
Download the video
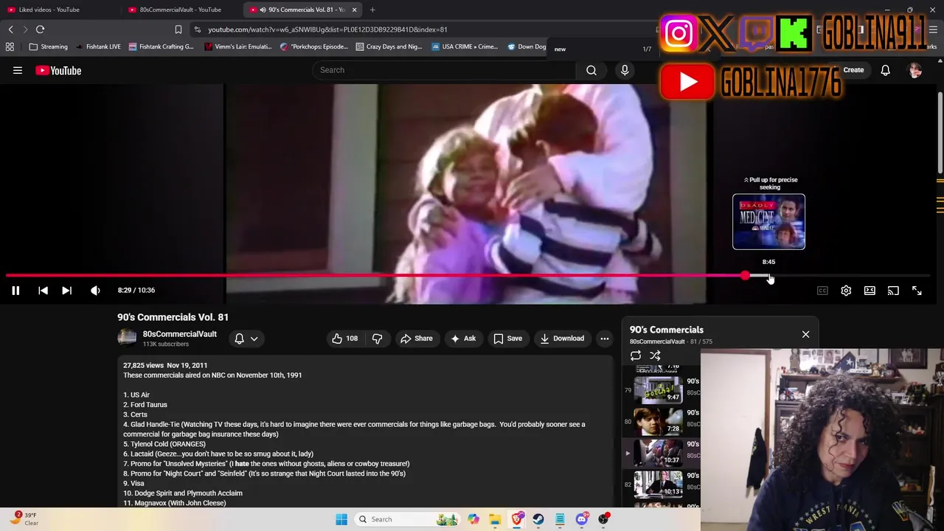(x=562, y=339)
